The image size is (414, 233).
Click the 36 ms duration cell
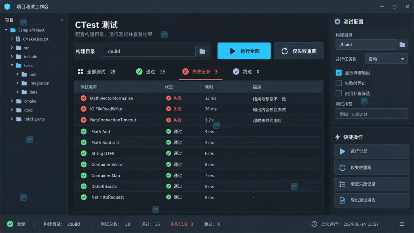[211, 109]
